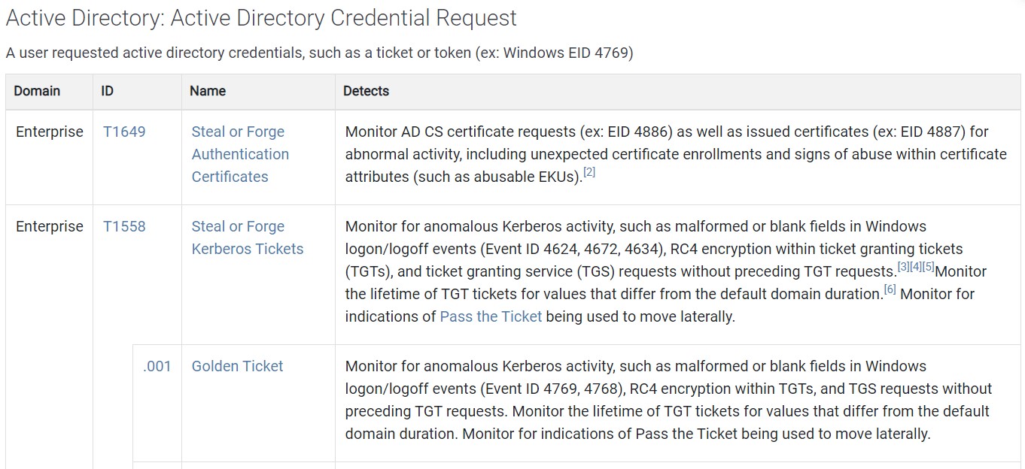Click citation reference [6]
This screenshot has height=469, width=1025.
(890, 289)
